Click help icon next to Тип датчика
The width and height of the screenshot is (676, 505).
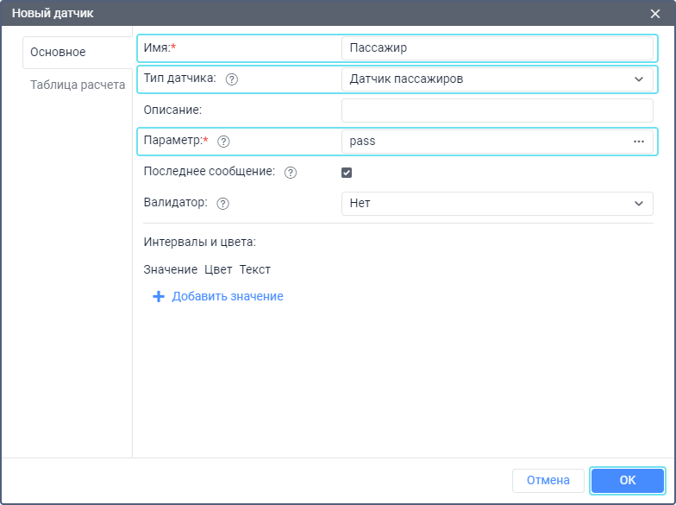[x=231, y=79]
